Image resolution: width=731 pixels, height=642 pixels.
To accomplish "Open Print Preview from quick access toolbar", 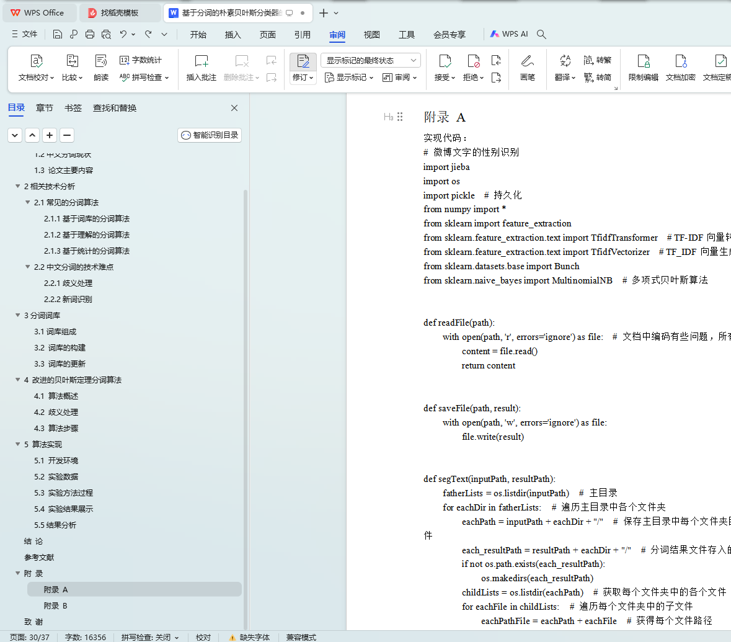I will tap(106, 34).
